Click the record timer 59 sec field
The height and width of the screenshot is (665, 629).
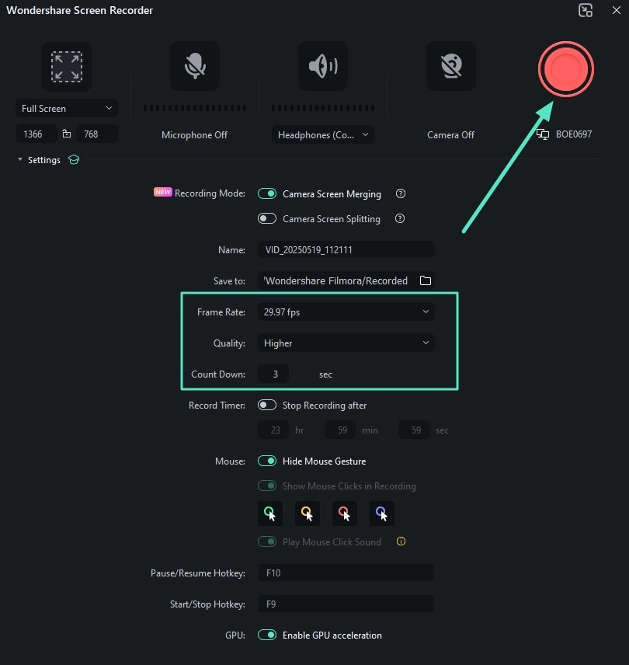click(x=414, y=430)
